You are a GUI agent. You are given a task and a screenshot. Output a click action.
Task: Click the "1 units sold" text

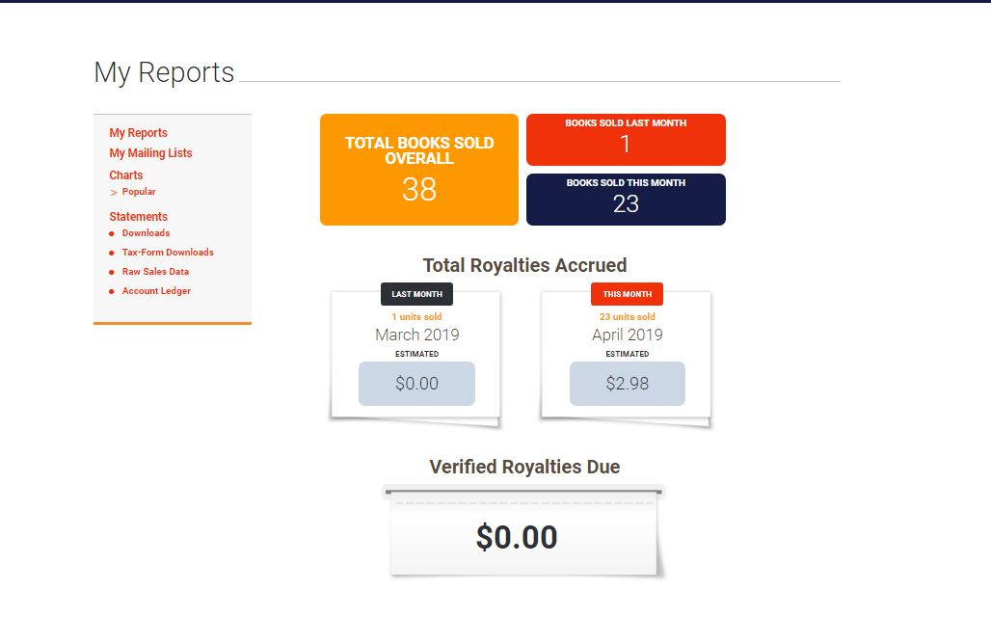coord(416,317)
